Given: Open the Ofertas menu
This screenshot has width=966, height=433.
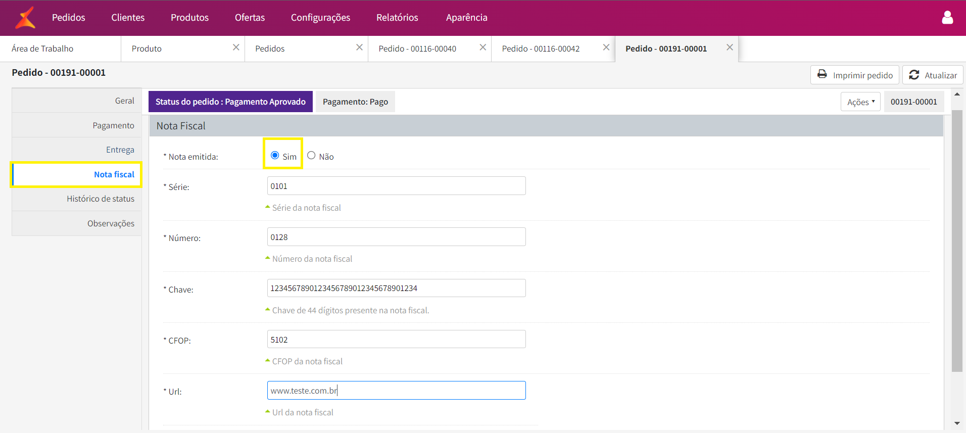Looking at the screenshot, I should (250, 18).
